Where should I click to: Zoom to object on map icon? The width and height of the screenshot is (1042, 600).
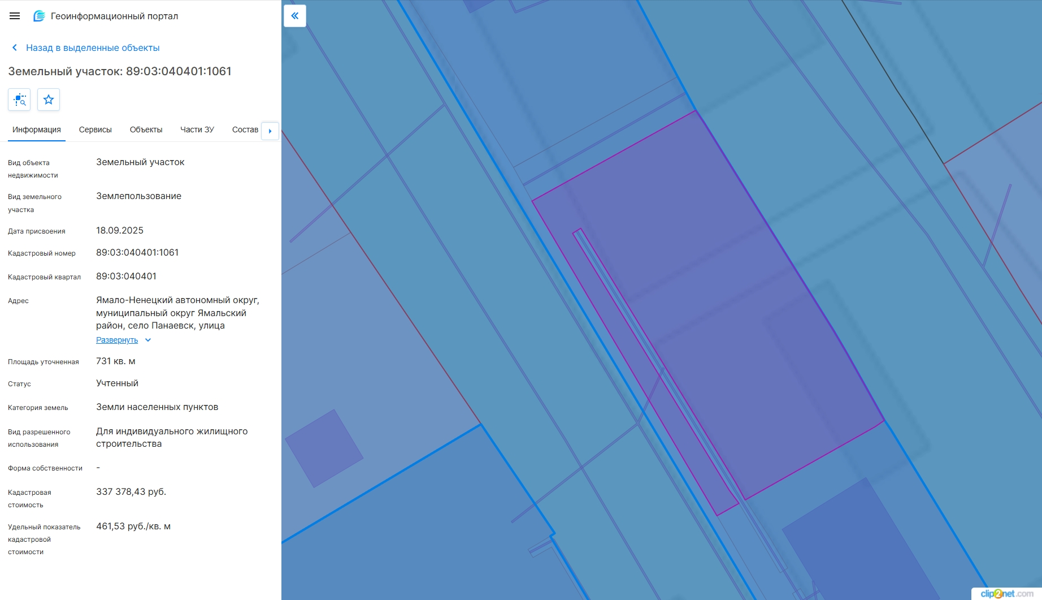19,100
